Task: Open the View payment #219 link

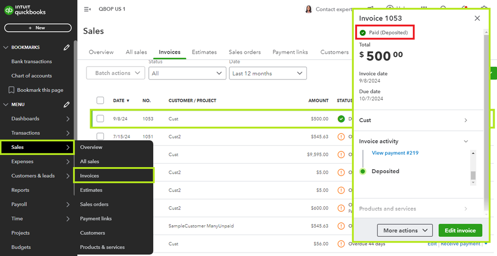Action: point(395,153)
